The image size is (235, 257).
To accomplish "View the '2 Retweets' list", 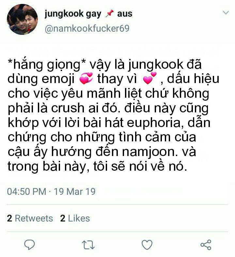I will click(x=30, y=218).
